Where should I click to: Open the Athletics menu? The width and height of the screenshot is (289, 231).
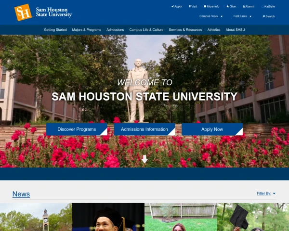214,30
